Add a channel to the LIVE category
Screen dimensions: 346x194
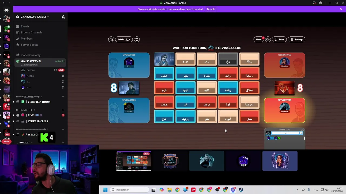tap(63, 110)
